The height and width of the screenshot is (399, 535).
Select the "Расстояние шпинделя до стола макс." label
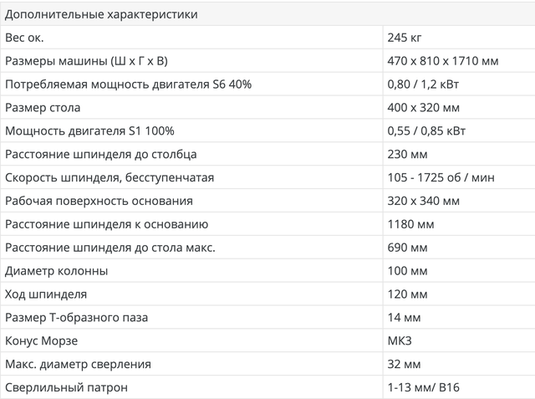point(110,248)
